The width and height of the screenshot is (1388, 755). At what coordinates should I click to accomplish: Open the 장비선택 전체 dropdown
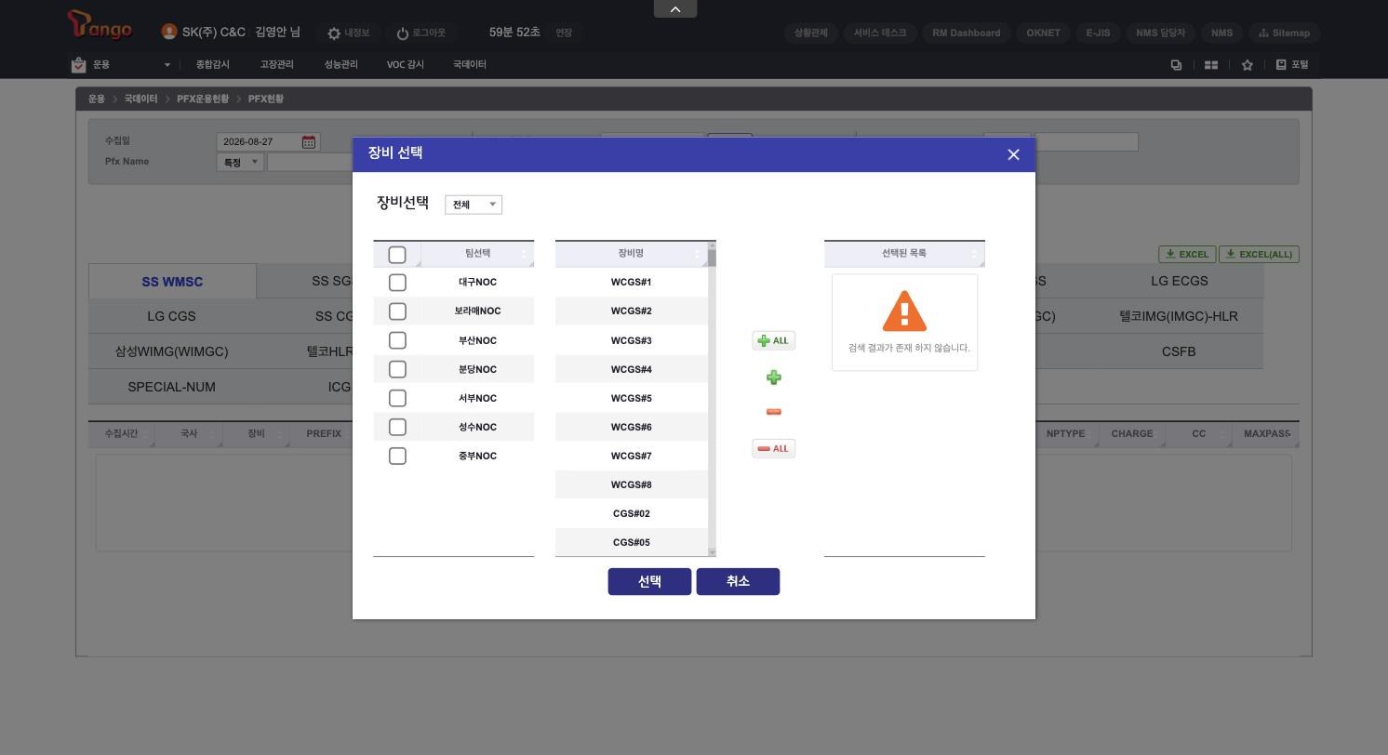474,205
